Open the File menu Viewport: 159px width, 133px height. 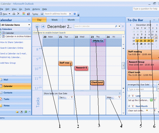(1, 9)
